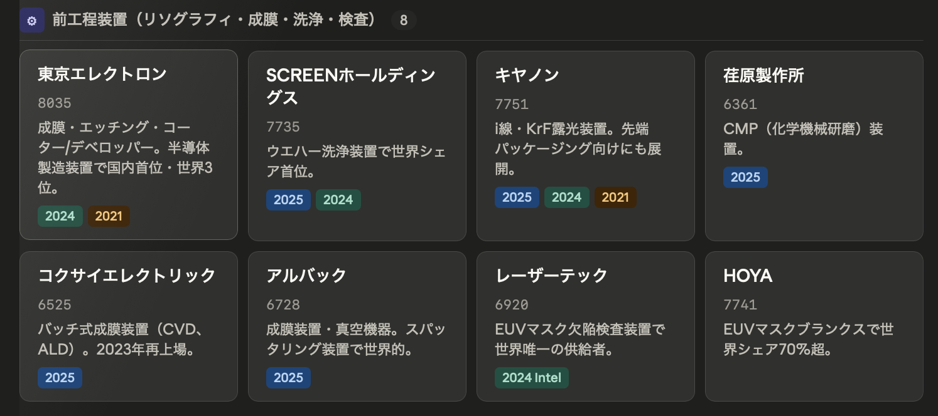The height and width of the screenshot is (416, 938).
Task: Click the 2025 tag on SCREENホールディングス card
Action: pyautogui.click(x=289, y=200)
